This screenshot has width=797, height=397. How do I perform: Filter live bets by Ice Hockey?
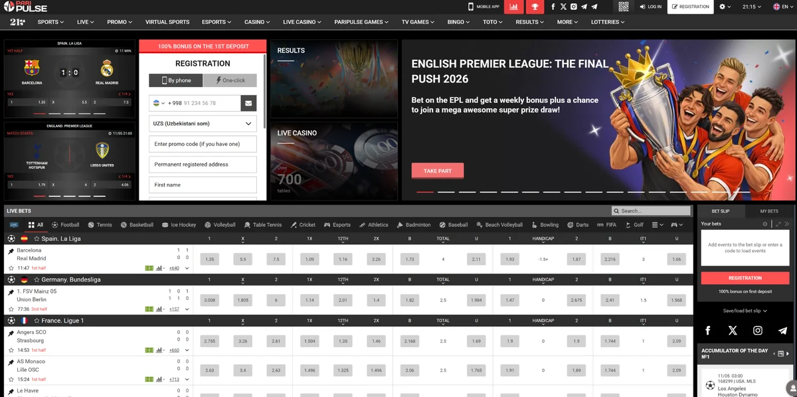click(179, 225)
